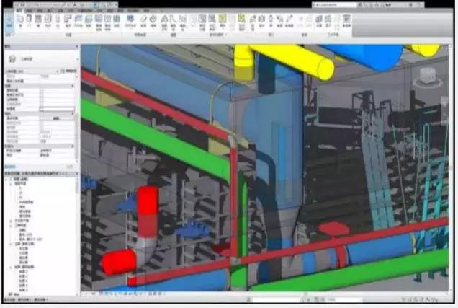Open the 3D view instance filter dropdown

pos(58,71)
